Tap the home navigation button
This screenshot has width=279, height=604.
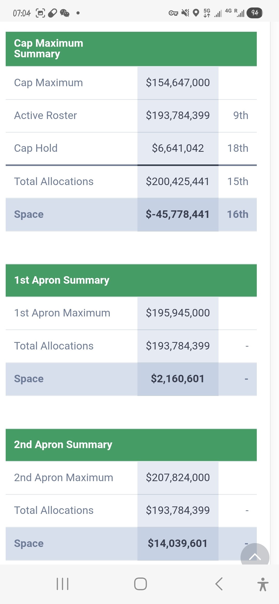pos(140,584)
